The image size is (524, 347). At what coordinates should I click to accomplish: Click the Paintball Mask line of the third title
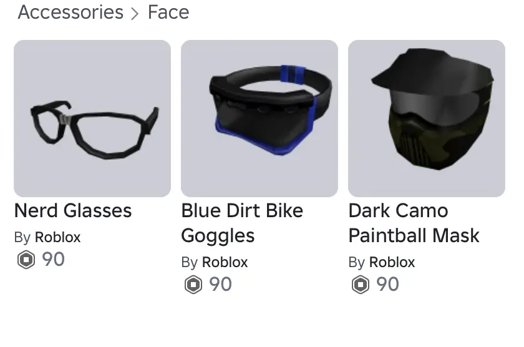click(x=414, y=236)
